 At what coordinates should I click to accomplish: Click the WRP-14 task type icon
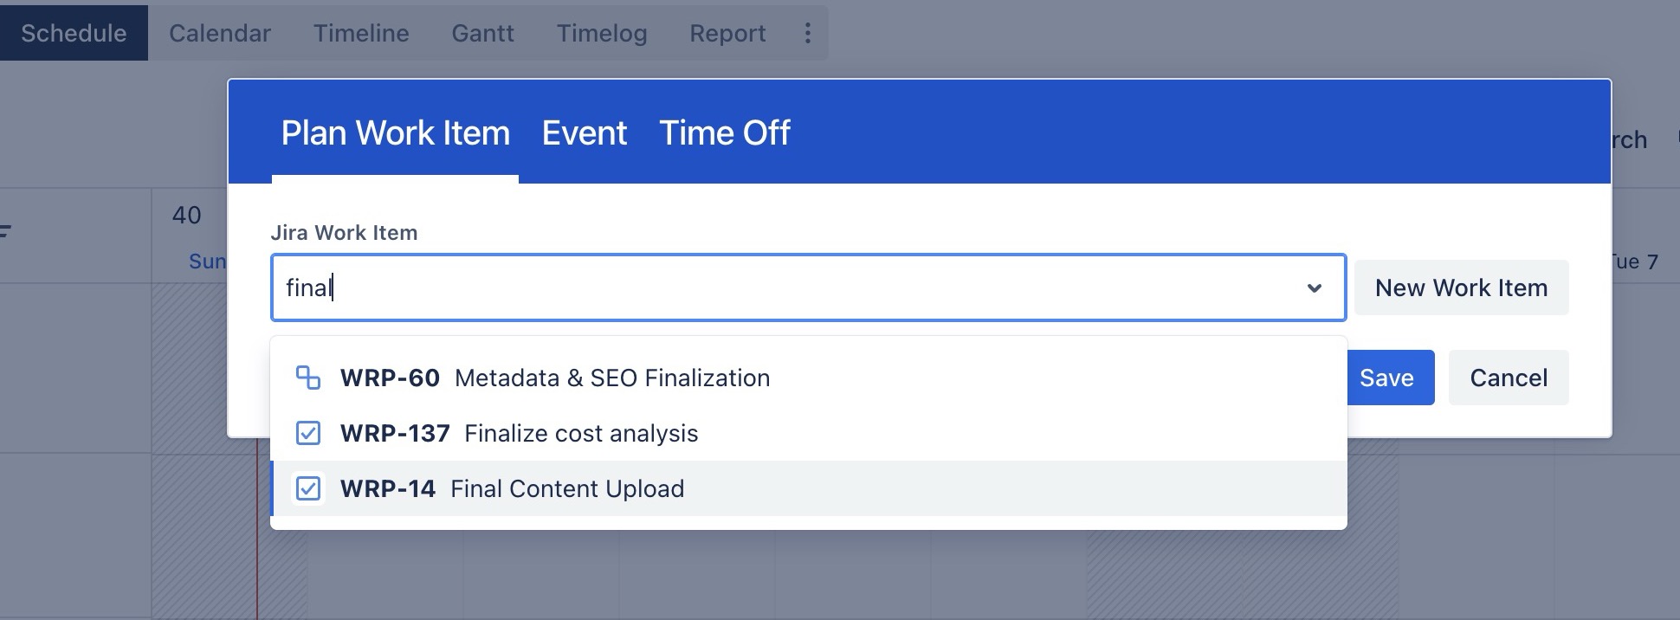[x=308, y=488]
